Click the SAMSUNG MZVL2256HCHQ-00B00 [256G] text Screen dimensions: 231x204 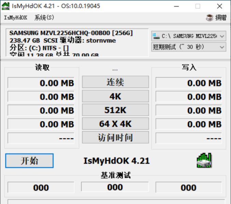(71, 33)
